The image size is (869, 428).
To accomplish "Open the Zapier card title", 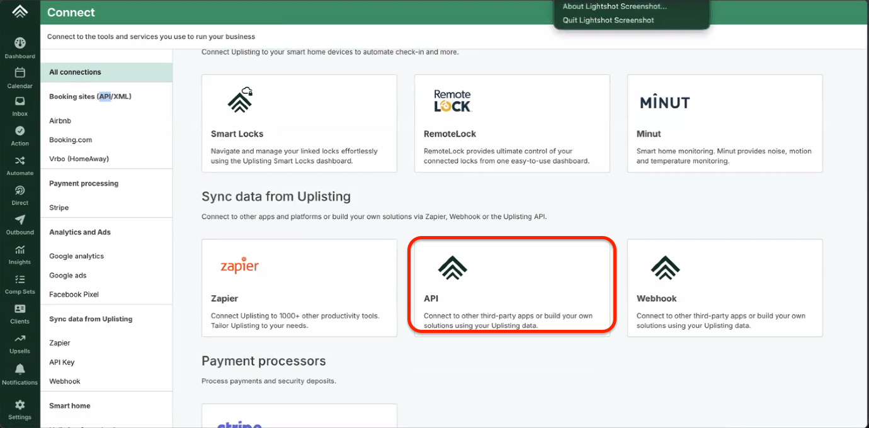I will (225, 298).
